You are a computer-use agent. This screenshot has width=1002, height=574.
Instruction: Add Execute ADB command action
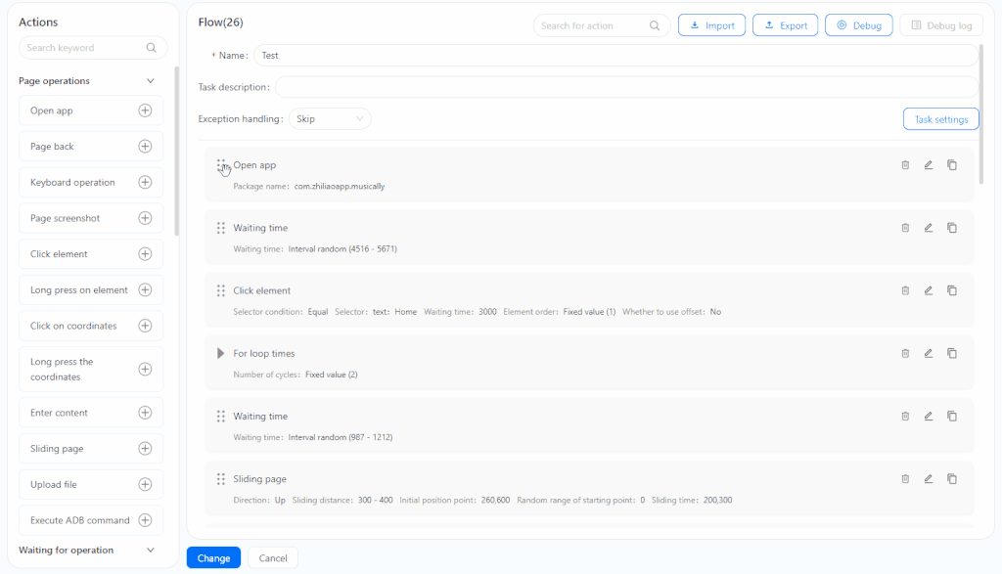coord(145,520)
